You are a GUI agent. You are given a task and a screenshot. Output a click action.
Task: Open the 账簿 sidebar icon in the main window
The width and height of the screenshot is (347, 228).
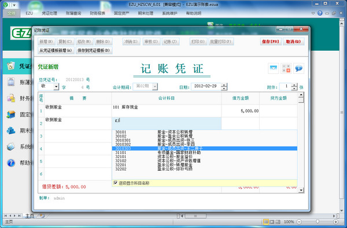pyautogui.click(x=10, y=82)
